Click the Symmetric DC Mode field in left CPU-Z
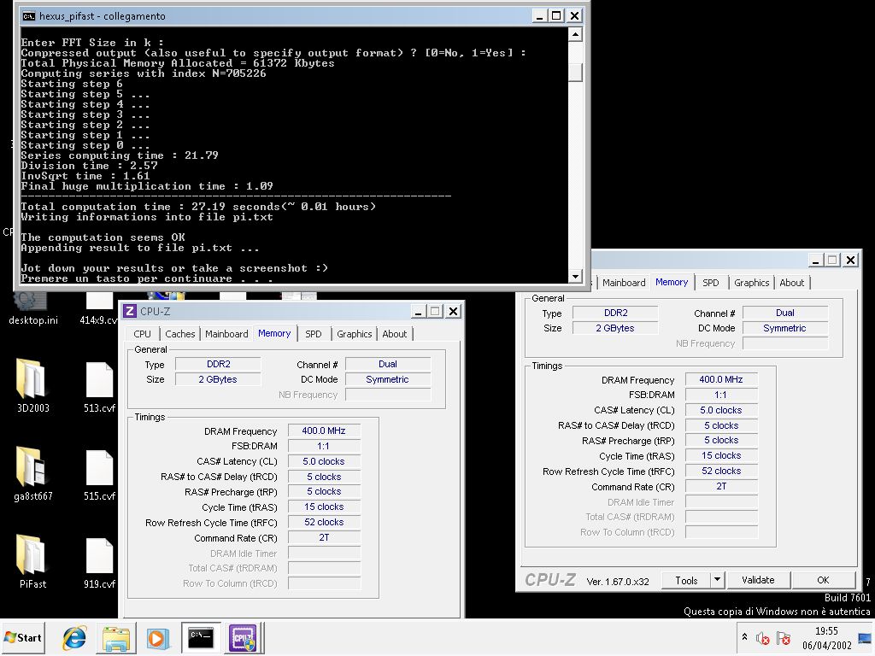 [388, 379]
